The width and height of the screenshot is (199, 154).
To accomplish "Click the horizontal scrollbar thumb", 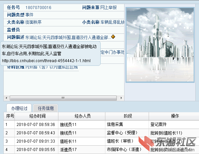I will (x=63, y=98).
